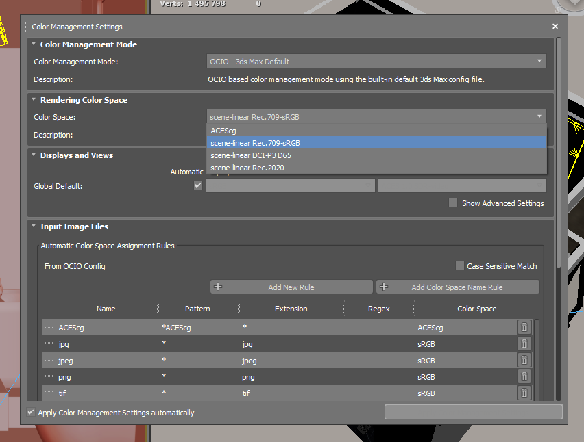Delete the ACEScg rule with trash icon
Image resolution: width=584 pixels, height=442 pixels.
[x=524, y=328]
